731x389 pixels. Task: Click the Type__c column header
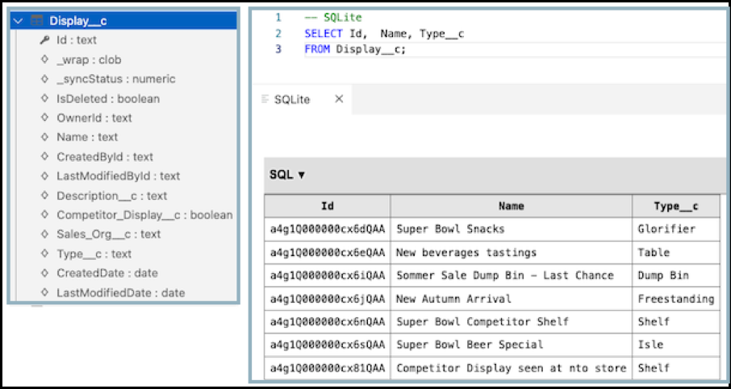coord(676,205)
